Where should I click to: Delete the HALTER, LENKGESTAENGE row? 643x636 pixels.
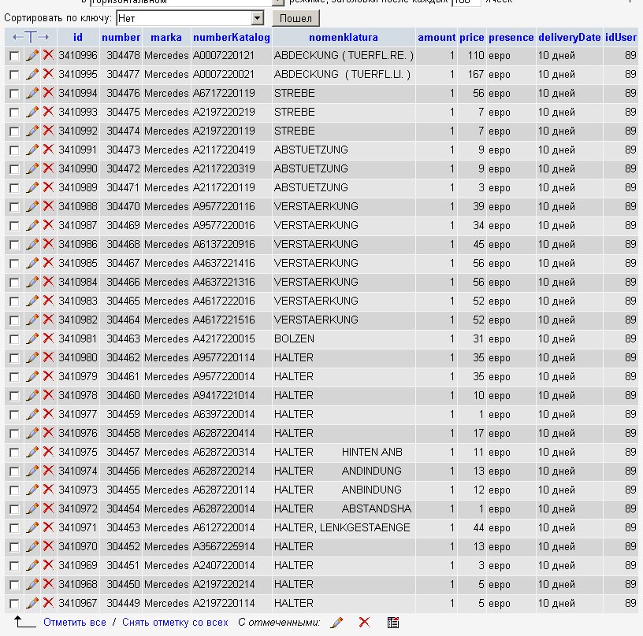tap(48, 527)
